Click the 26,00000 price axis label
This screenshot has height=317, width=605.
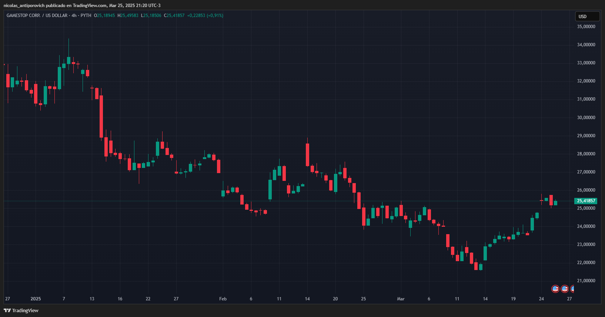(586, 190)
